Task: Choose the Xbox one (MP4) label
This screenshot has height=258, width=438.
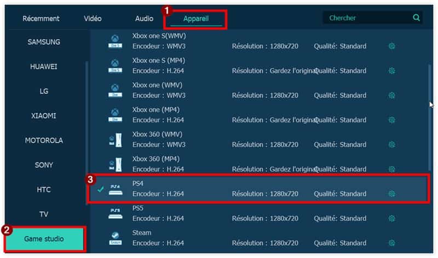Action: (x=156, y=109)
